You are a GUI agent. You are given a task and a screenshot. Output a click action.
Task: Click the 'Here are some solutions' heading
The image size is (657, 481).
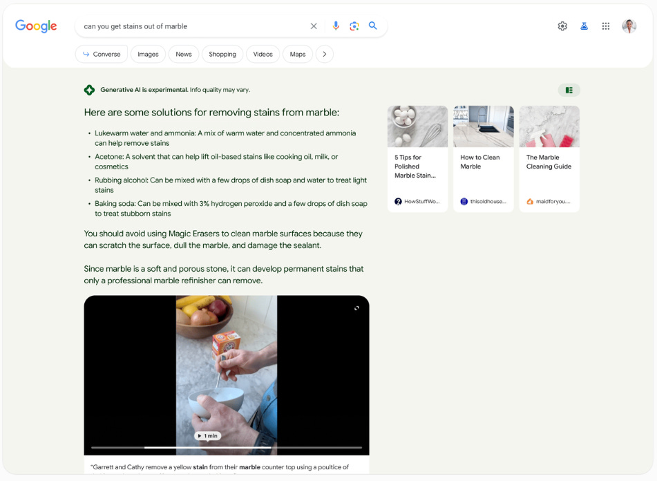pos(211,112)
